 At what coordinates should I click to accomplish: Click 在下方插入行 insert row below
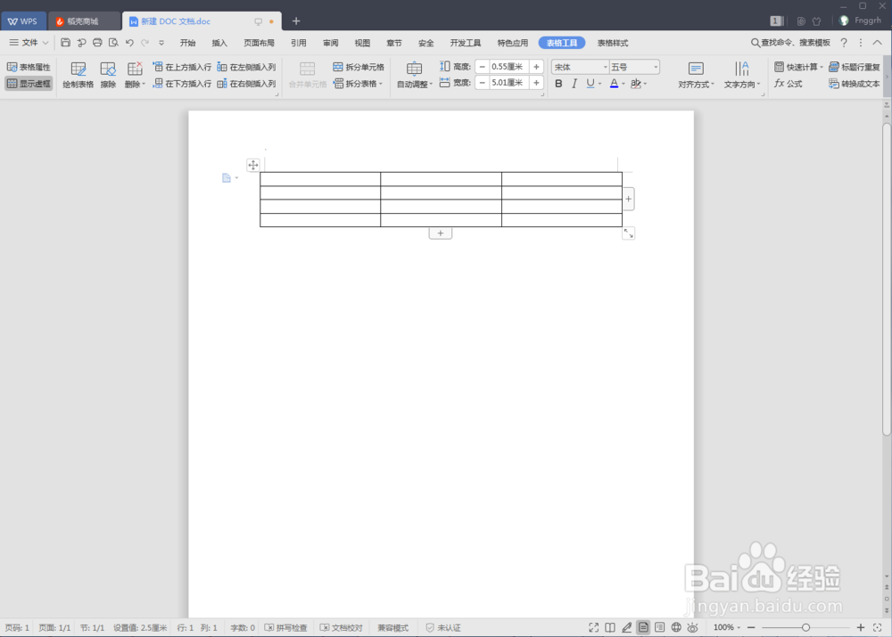(182, 84)
